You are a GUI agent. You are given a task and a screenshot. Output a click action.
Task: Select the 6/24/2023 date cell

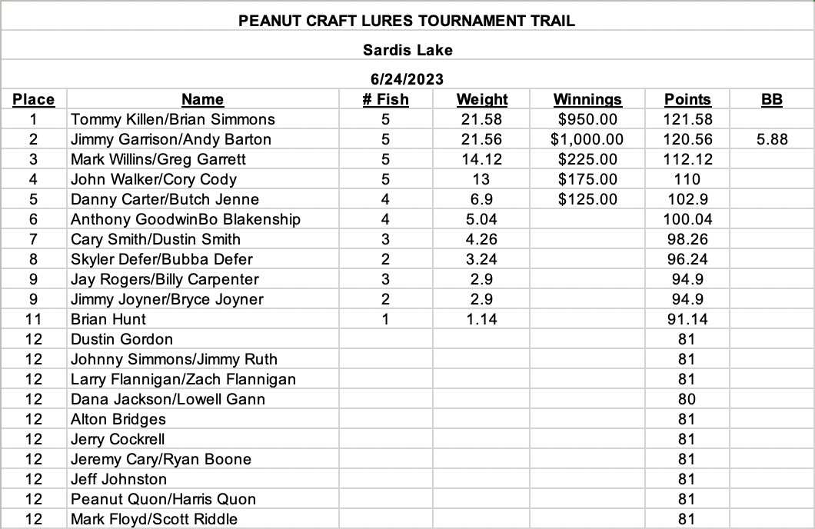(407, 79)
